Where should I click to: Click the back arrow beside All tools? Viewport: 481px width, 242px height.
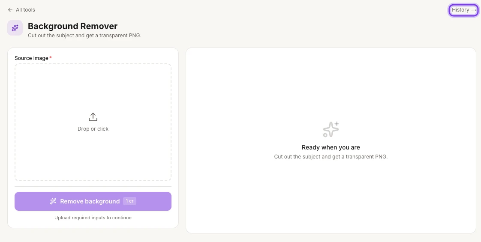(10, 10)
